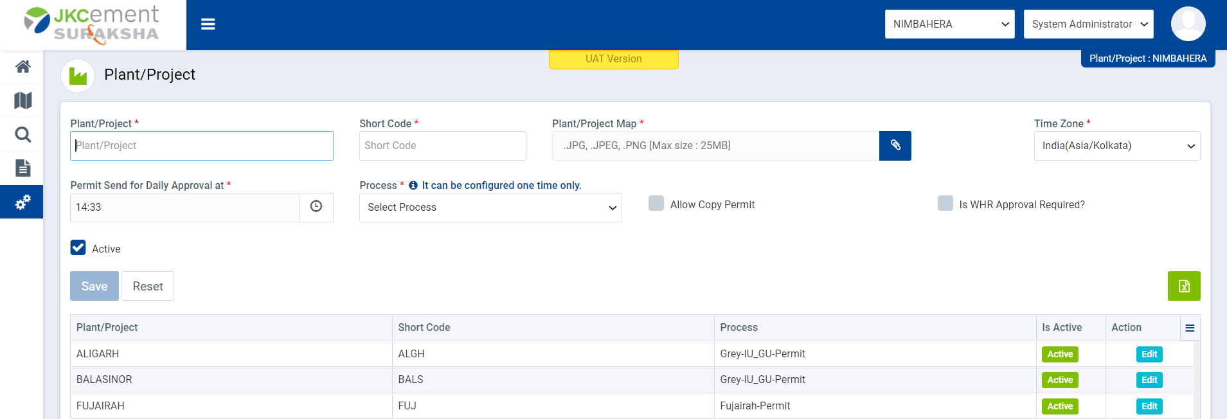This screenshot has height=419, width=1227.
Task: Select the FUJAIRAH cell
Action: (x=231, y=406)
